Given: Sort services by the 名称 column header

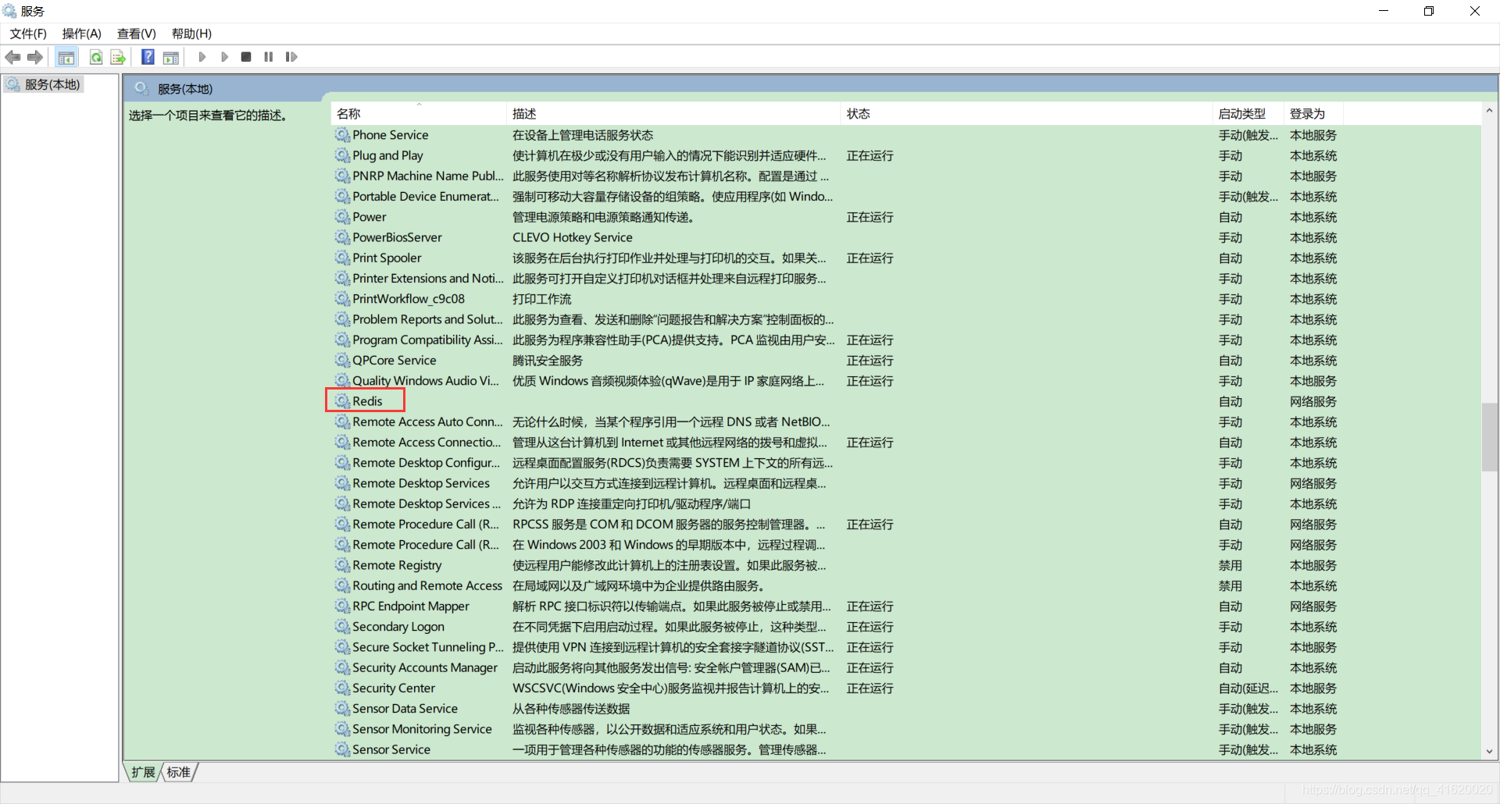Looking at the screenshot, I should pos(419,114).
